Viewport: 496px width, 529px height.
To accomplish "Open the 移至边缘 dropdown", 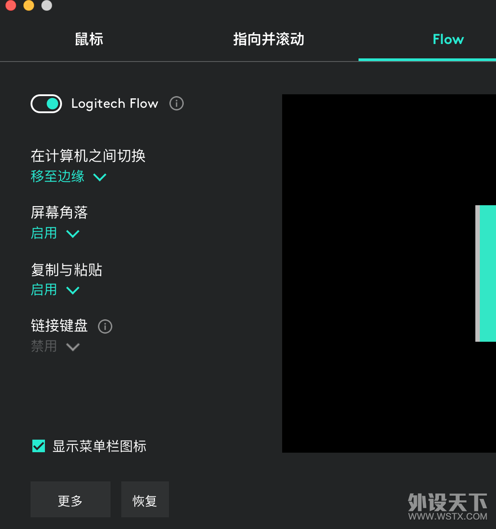I will click(68, 176).
